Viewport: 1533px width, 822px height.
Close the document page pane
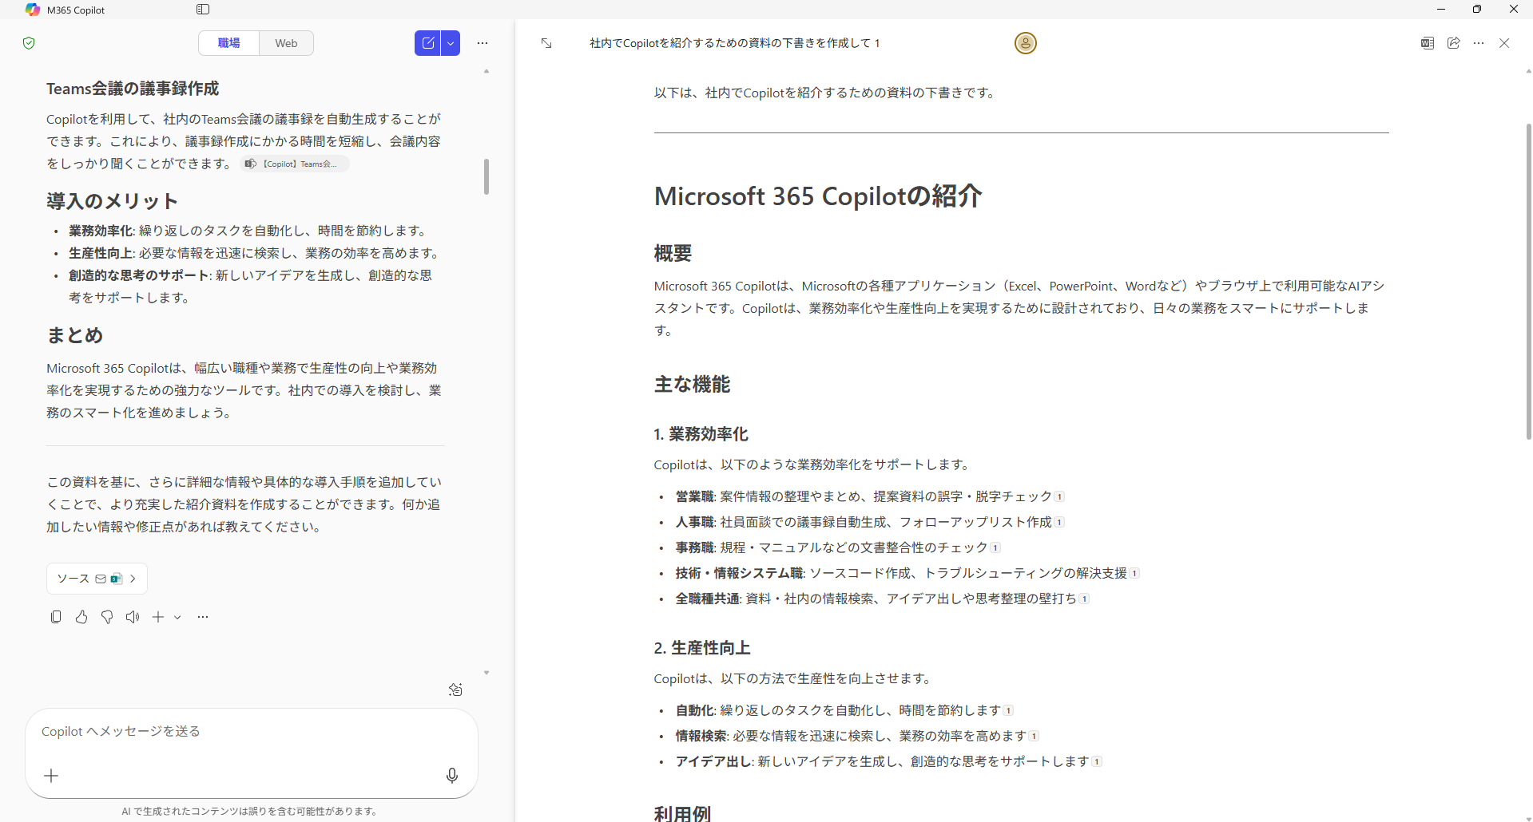[x=1504, y=43]
